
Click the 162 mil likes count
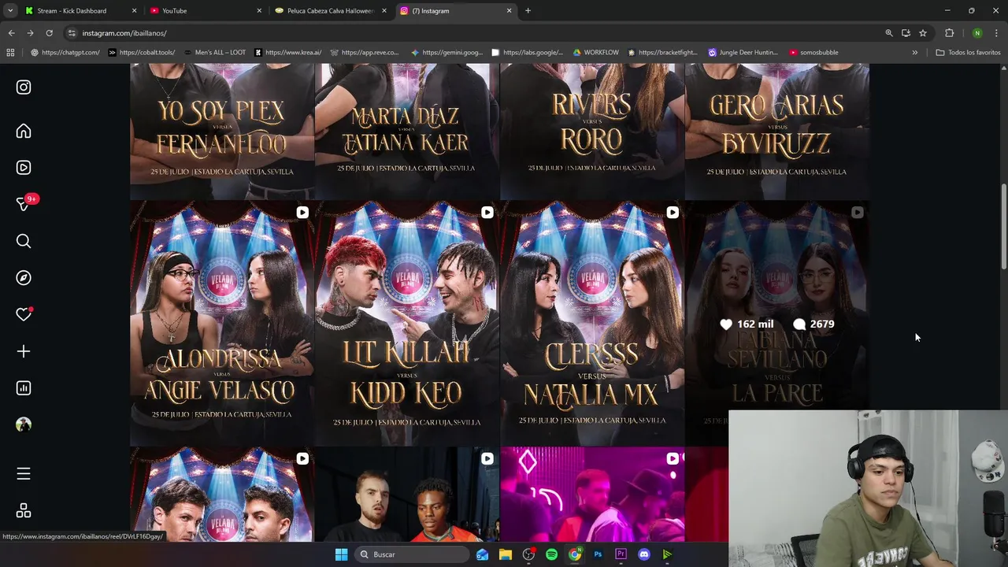(747, 324)
